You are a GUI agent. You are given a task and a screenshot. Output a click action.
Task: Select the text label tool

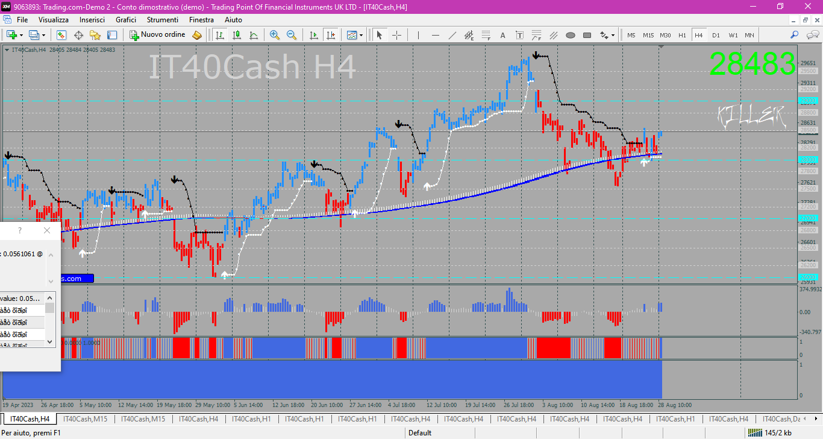tap(519, 35)
